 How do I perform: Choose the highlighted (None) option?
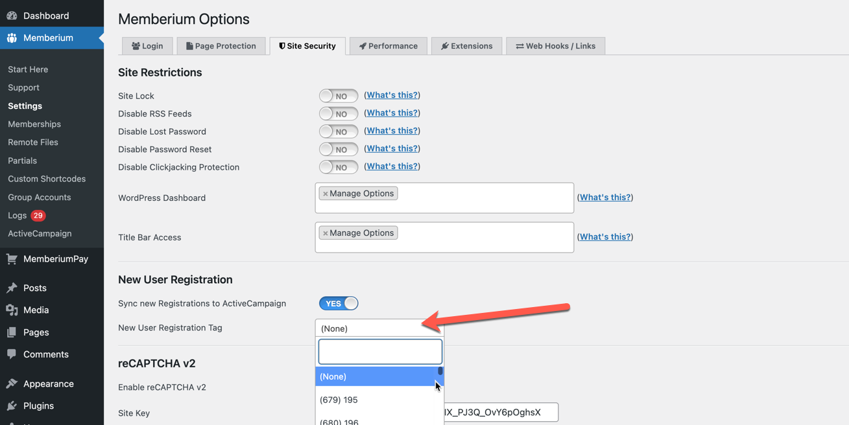pyautogui.click(x=376, y=376)
